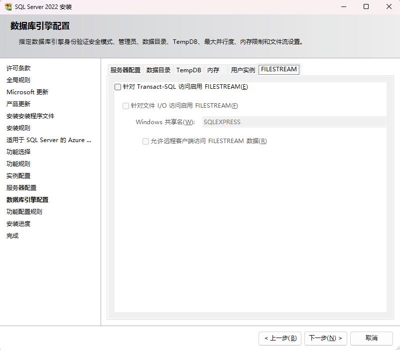The width and height of the screenshot is (400, 350).
Task: Switch to the 内存 tab
Action: pyautogui.click(x=213, y=70)
